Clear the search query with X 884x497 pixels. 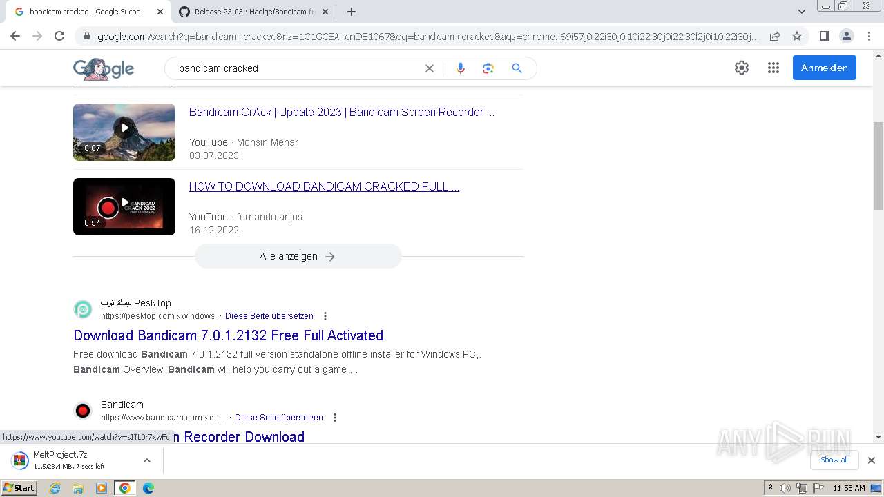coord(430,68)
